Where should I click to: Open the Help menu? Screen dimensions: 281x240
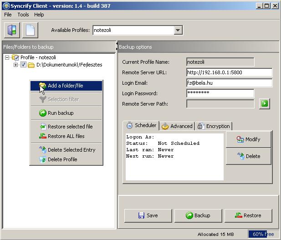click(39, 15)
